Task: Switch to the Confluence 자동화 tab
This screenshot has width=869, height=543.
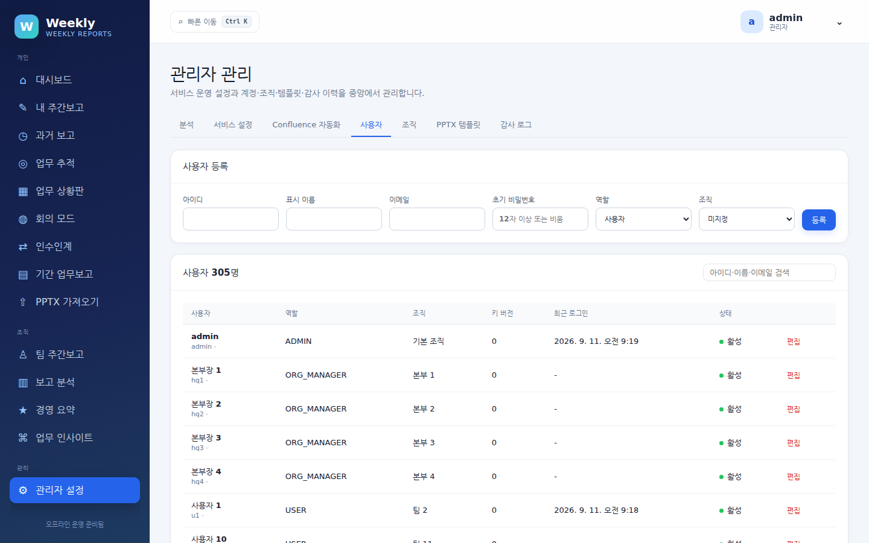Action: (306, 125)
